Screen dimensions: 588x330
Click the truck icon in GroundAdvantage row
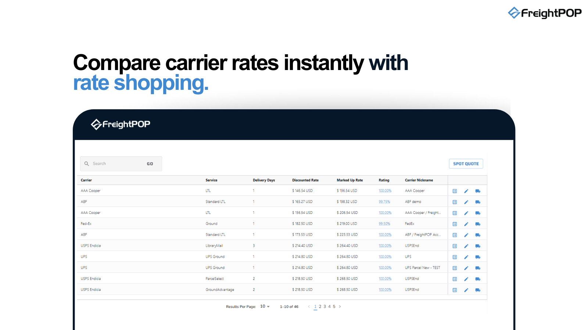pyautogui.click(x=478, y=290)
